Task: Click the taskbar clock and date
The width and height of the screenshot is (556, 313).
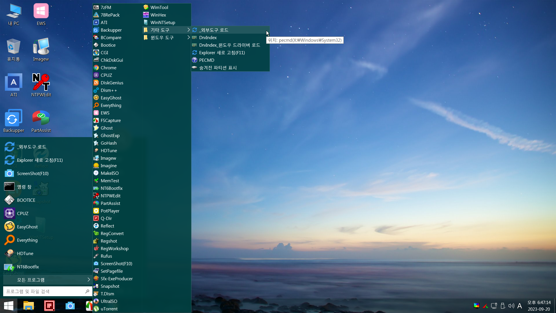Action: coord(539,306)
